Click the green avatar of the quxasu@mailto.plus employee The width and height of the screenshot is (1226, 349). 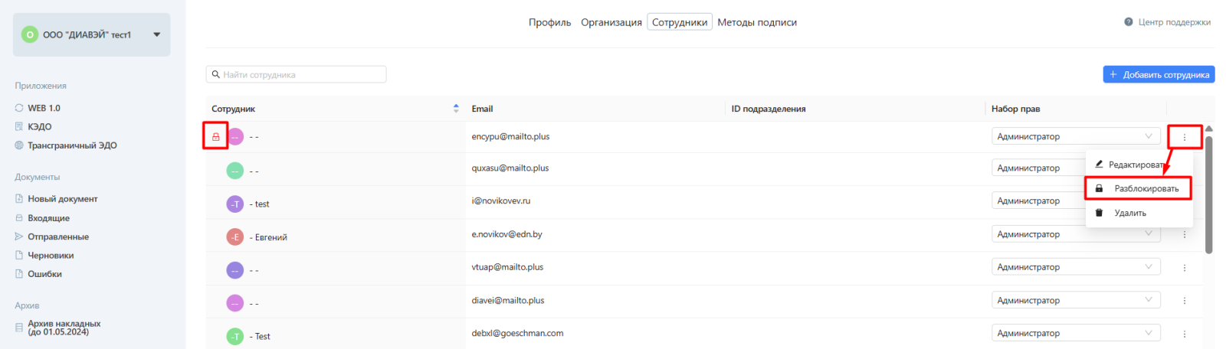pos(234,171)
